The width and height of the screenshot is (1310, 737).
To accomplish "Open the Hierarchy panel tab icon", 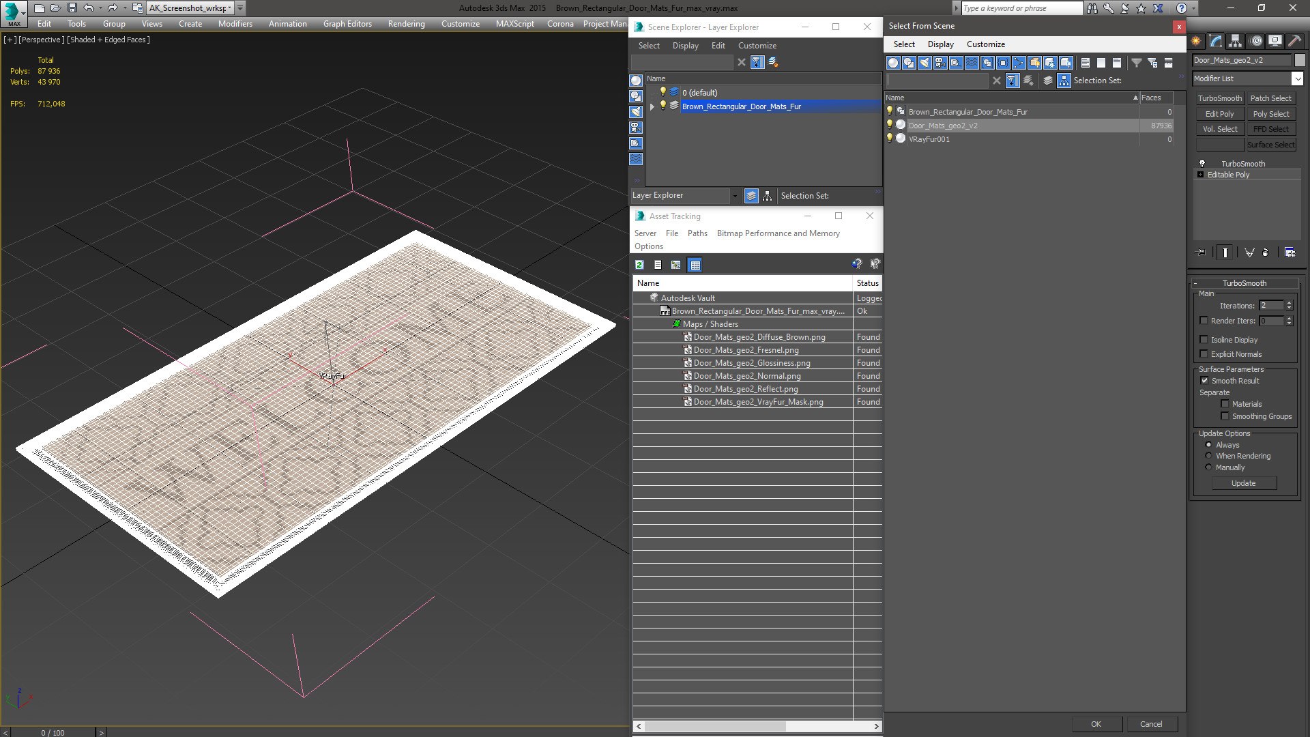I will point(1235,41).
